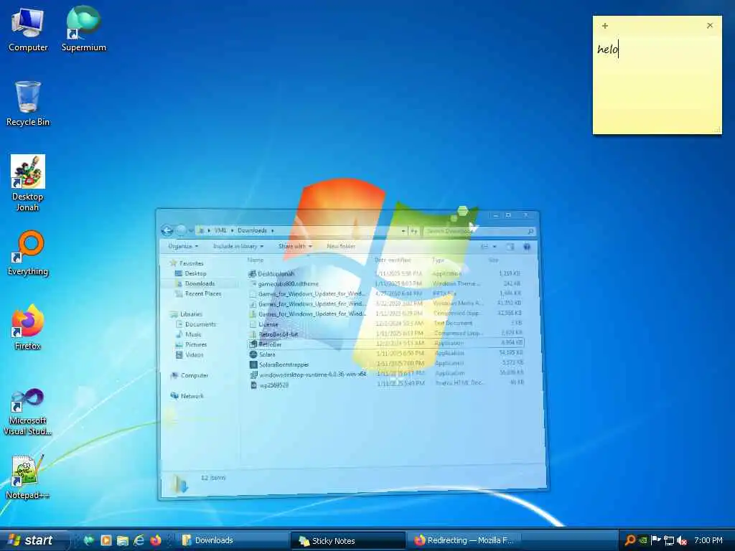The height and width of the screenshot is (551, 735).
Task: Open the Videos library
Action: pyautogui.click(x=189, y=354)
